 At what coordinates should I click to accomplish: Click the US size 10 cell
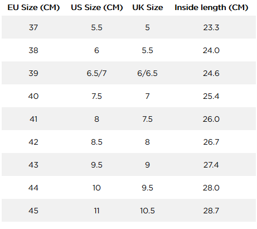point(96,188)
